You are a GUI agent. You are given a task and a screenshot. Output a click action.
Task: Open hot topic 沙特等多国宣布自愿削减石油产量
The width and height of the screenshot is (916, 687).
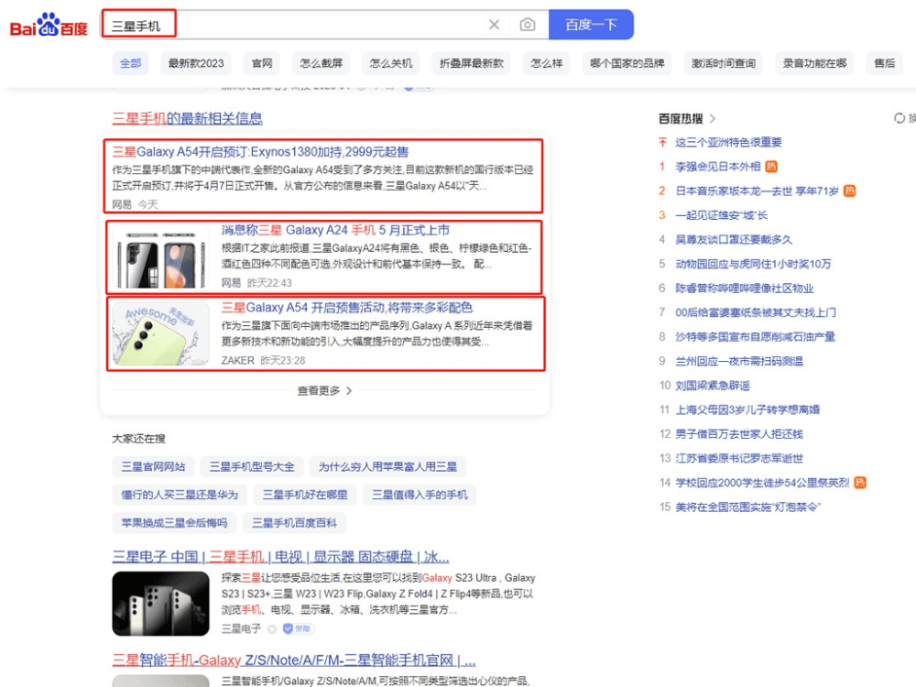point(756,337)
